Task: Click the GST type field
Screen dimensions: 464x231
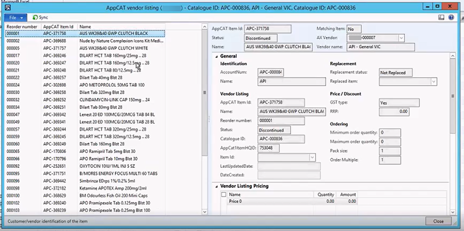Action: click(x=399, y=103)
